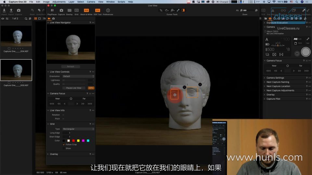Image resolution: width=312 pixels, height=175 pixels.
Task: Uncheck the Follow Crop checkbox
Action: [64, 145]
